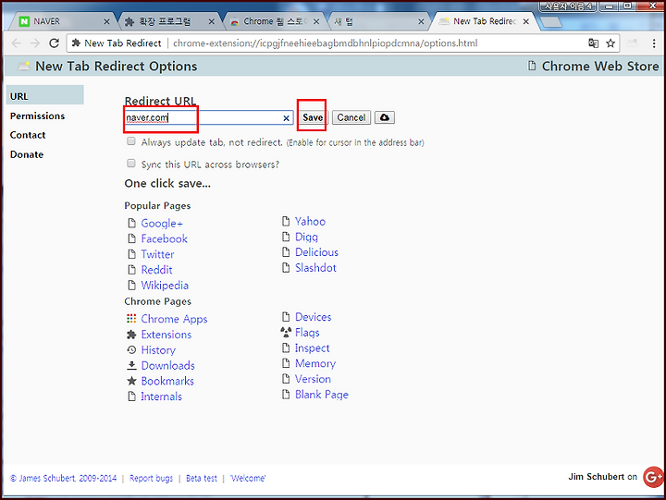The image size is (666, 500).
Task: Bookmark page with the star icon
Action: 610,43
